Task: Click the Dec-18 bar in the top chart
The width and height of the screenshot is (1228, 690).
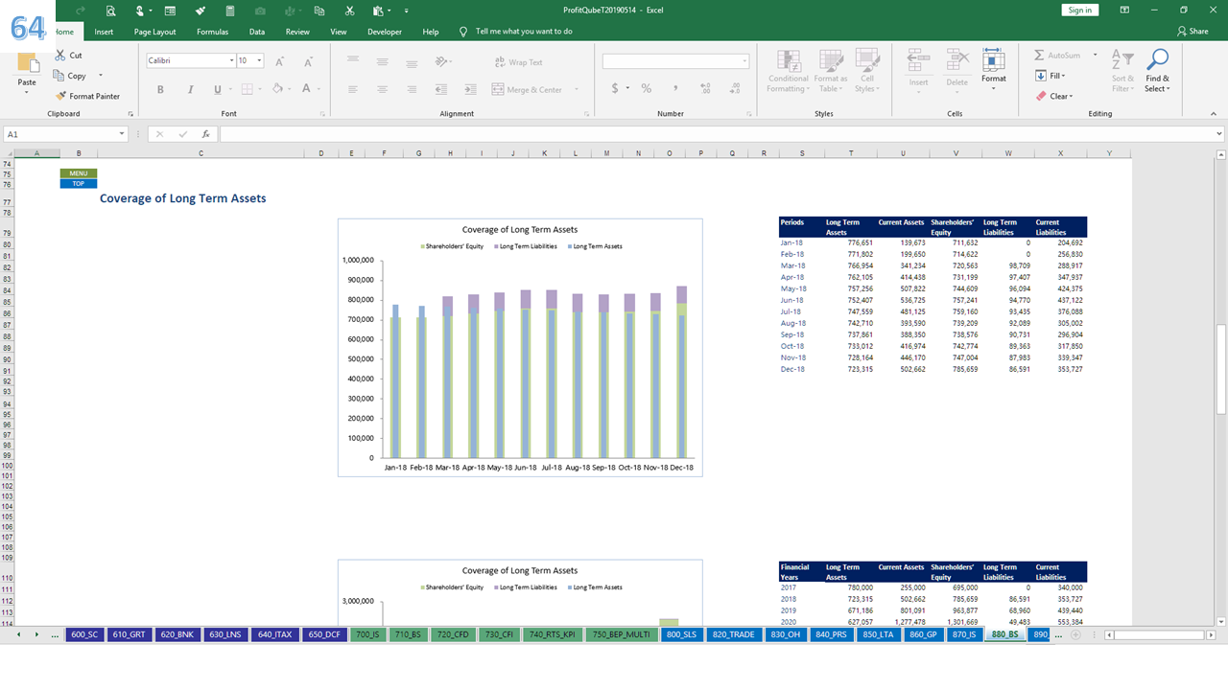Action: 681,372
